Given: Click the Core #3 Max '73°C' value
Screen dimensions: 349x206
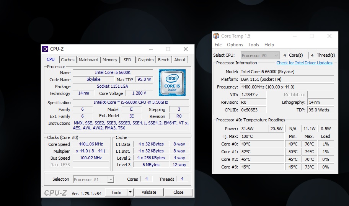Looking at the screenshot, I should (x=309, y=167).
